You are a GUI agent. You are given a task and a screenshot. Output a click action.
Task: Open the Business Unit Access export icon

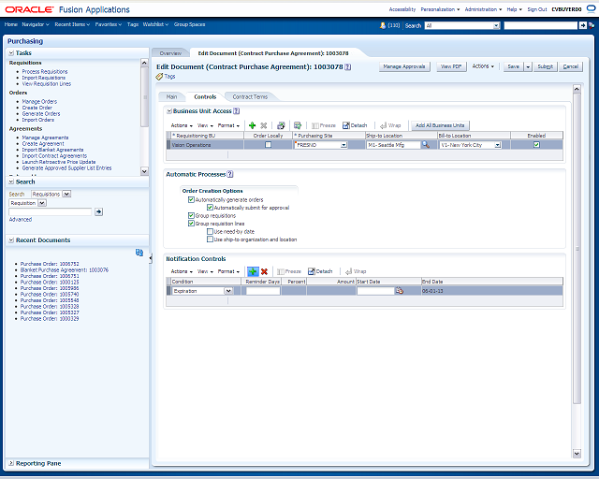[281, 125]
